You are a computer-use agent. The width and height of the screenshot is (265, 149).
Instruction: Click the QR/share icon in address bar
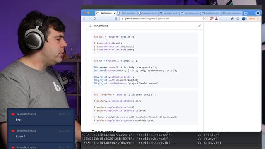tap(204, 19)
